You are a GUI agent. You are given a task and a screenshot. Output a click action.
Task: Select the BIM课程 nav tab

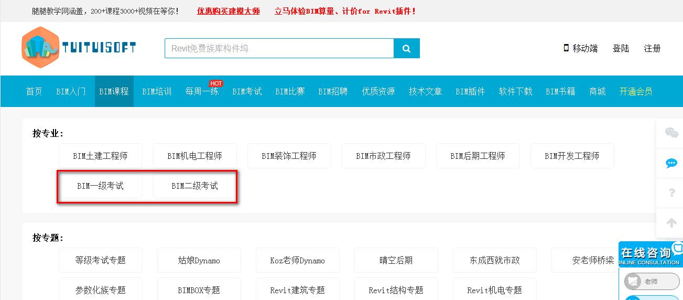pos(114,91)
